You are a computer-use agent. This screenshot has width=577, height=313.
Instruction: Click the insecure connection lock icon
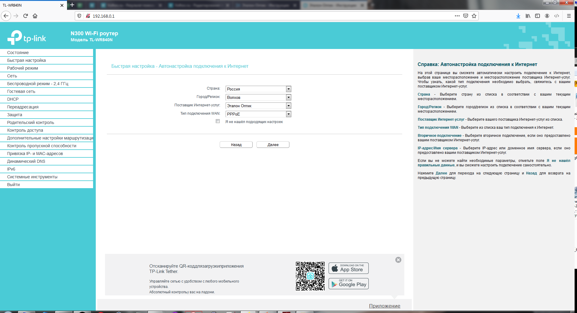pyautogui.click(x=88, y=16)
